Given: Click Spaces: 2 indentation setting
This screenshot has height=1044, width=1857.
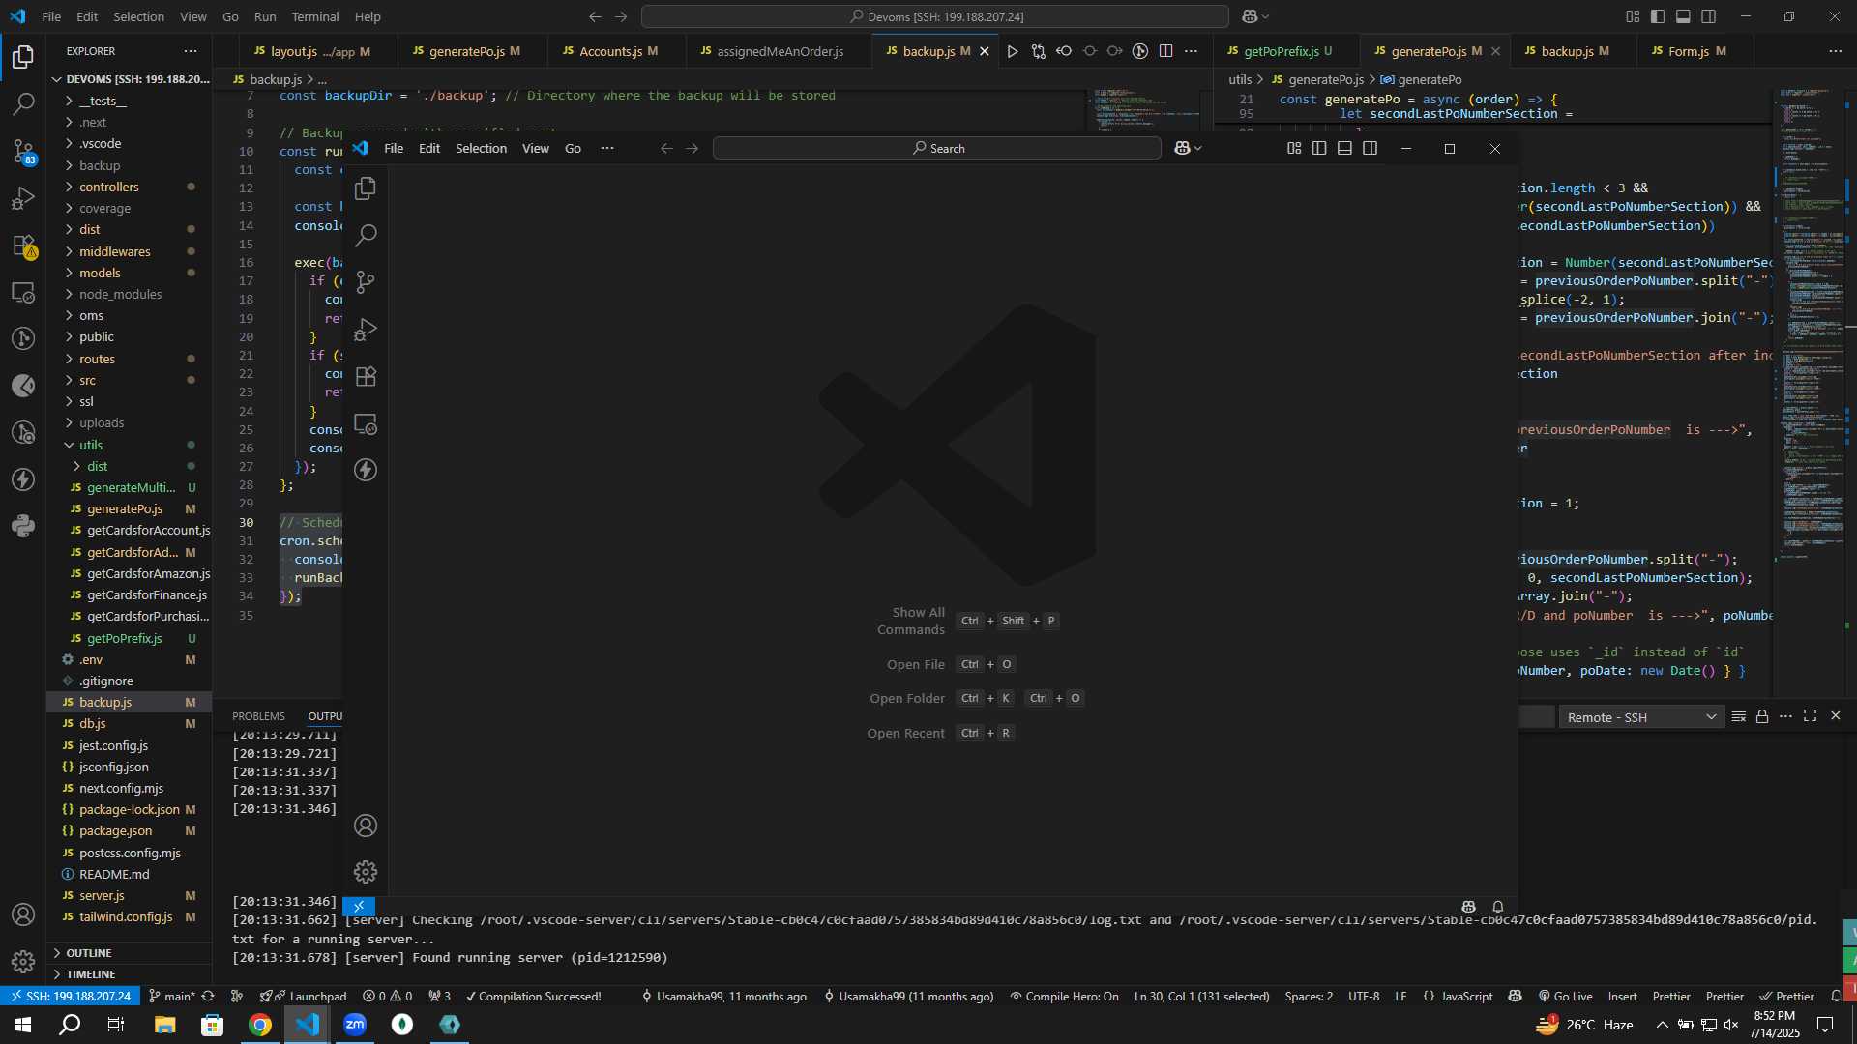Looking at the screenshot, I should pos(1309,997).
